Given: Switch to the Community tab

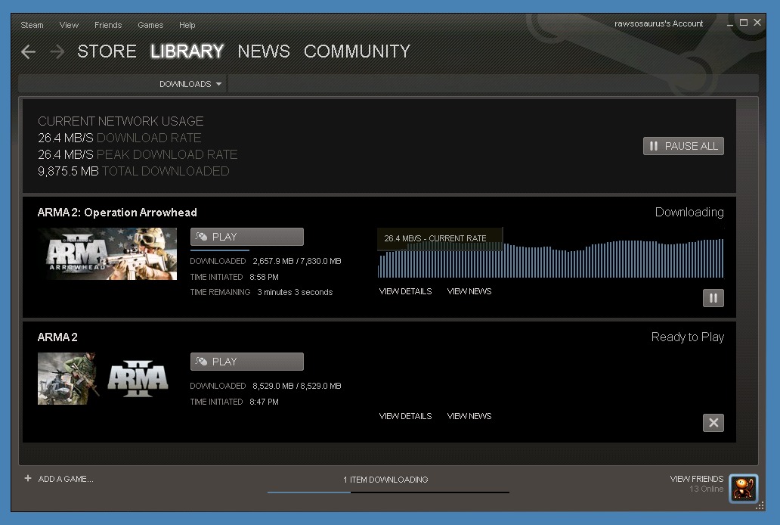Looking at the screenshot, I should (357, 51).
